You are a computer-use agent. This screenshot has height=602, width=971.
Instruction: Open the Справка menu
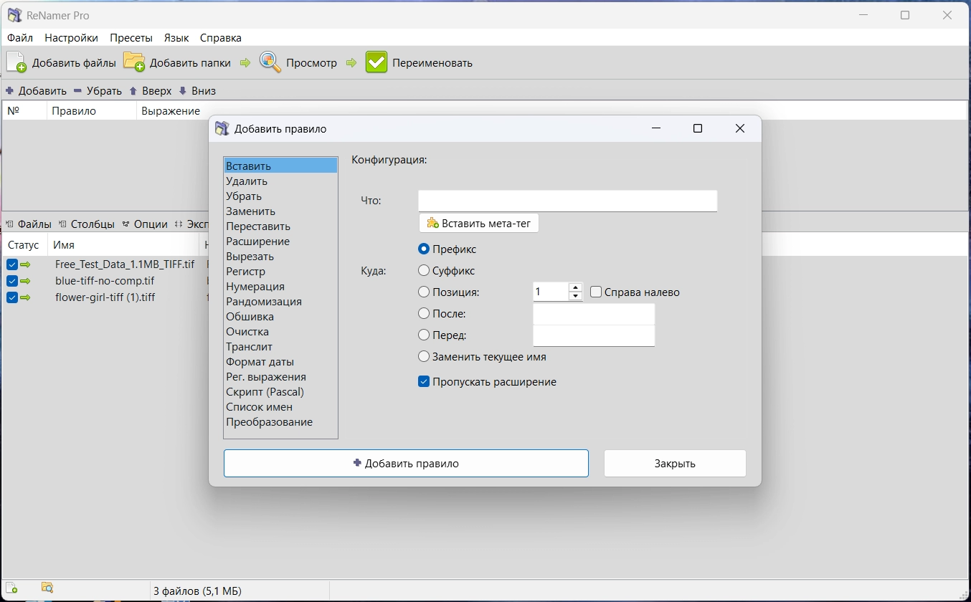[x=221, y=38]
